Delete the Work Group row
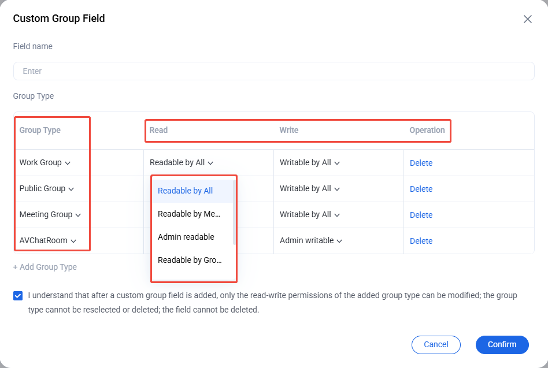The width and height of the screenshot is (548, 368). click(x=421, y=163)
